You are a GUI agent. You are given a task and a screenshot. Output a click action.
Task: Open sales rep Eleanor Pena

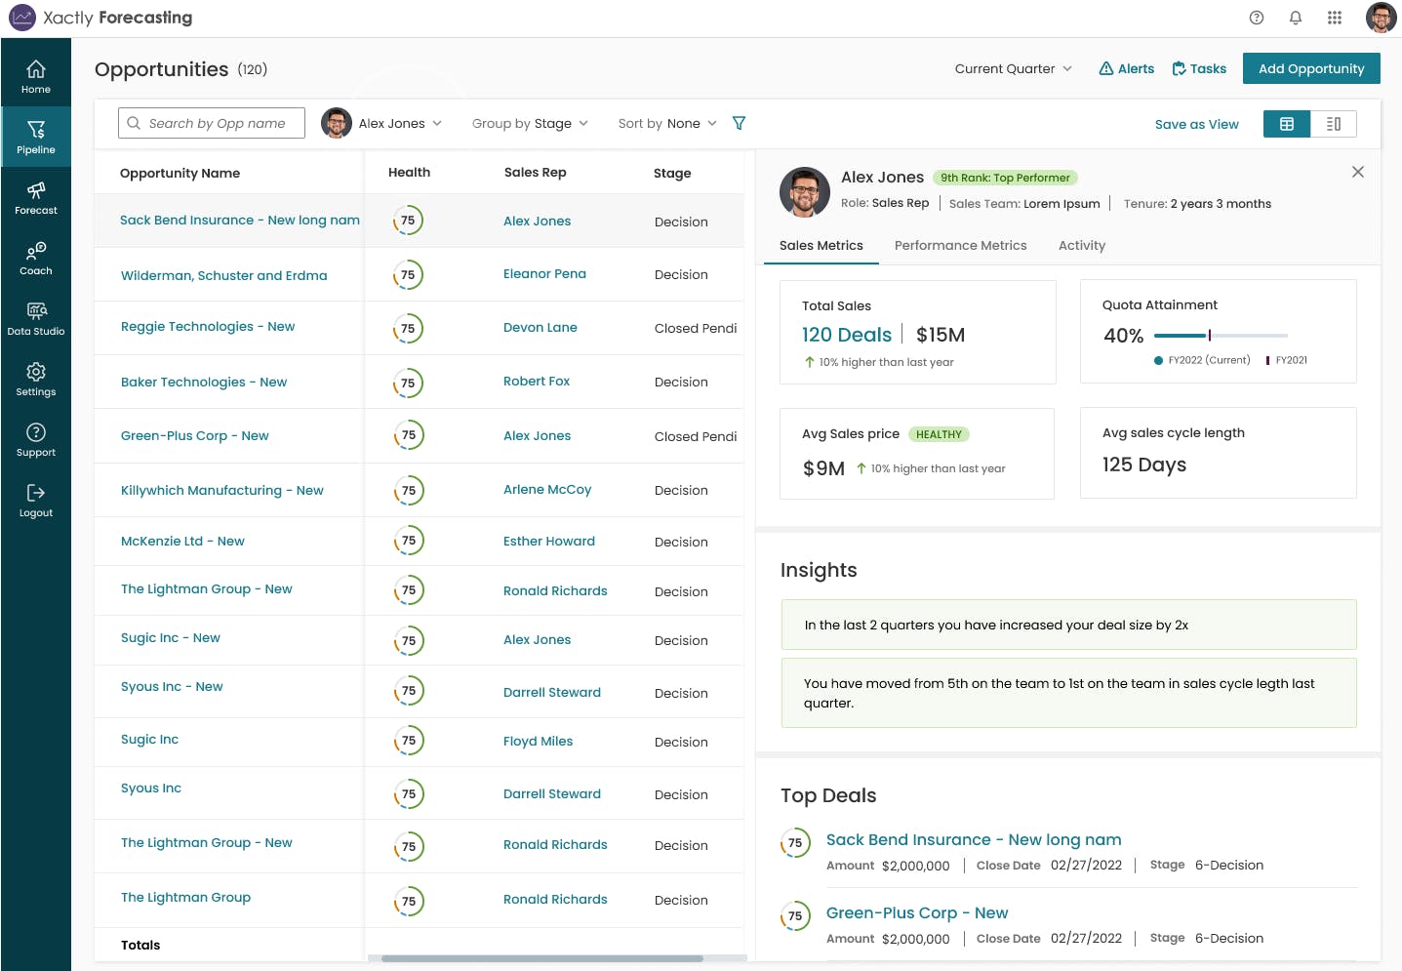(544, 273)
